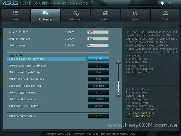Open CPU Power Phase Control Standard dropdown
The width and height of the screenshot is (181, 136).
point(98,86)
